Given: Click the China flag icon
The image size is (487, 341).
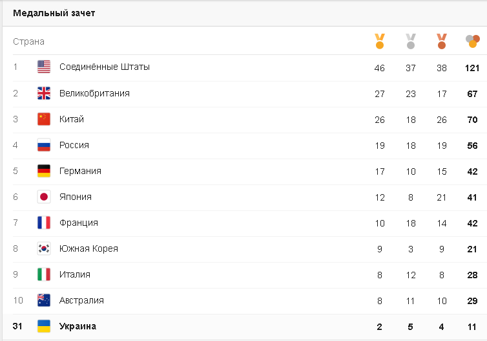Looking at the screenshot, I should (44, 119).
